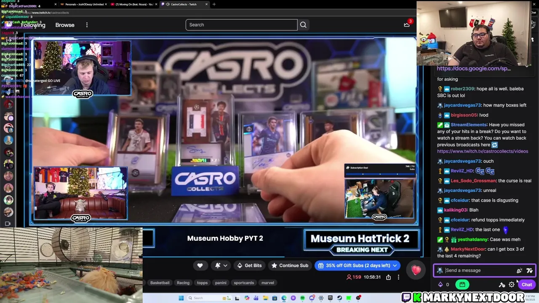Focus the Twitch Search field
The height and width of the screenshot is (303, 539).
(241, 25)
